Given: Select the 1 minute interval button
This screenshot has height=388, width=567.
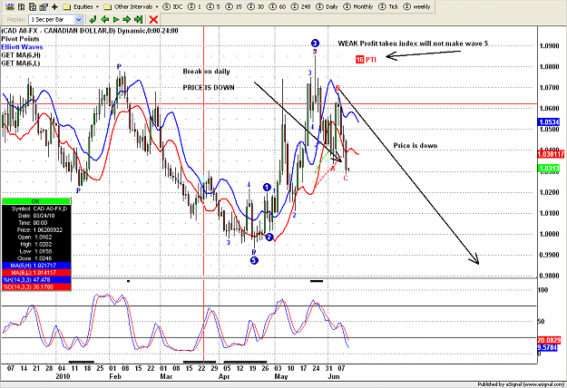Looking at the screenshot, I should (194, 6).
